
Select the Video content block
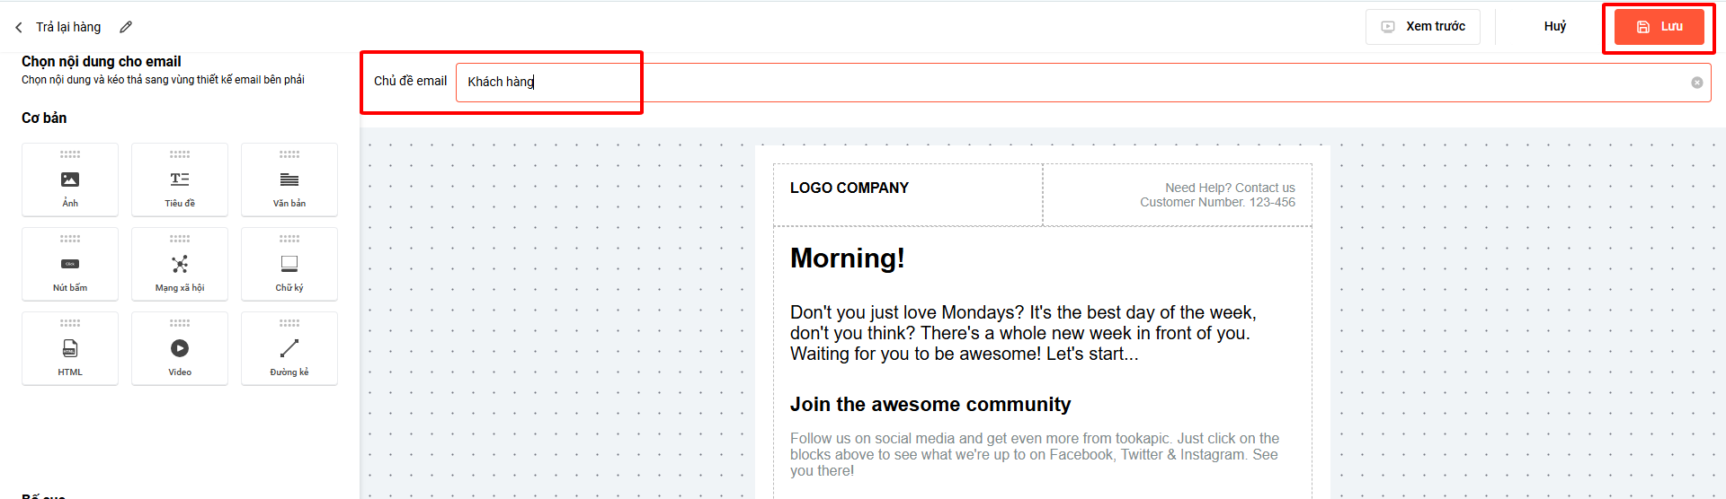pyautogui.click(x=180, y=349)
